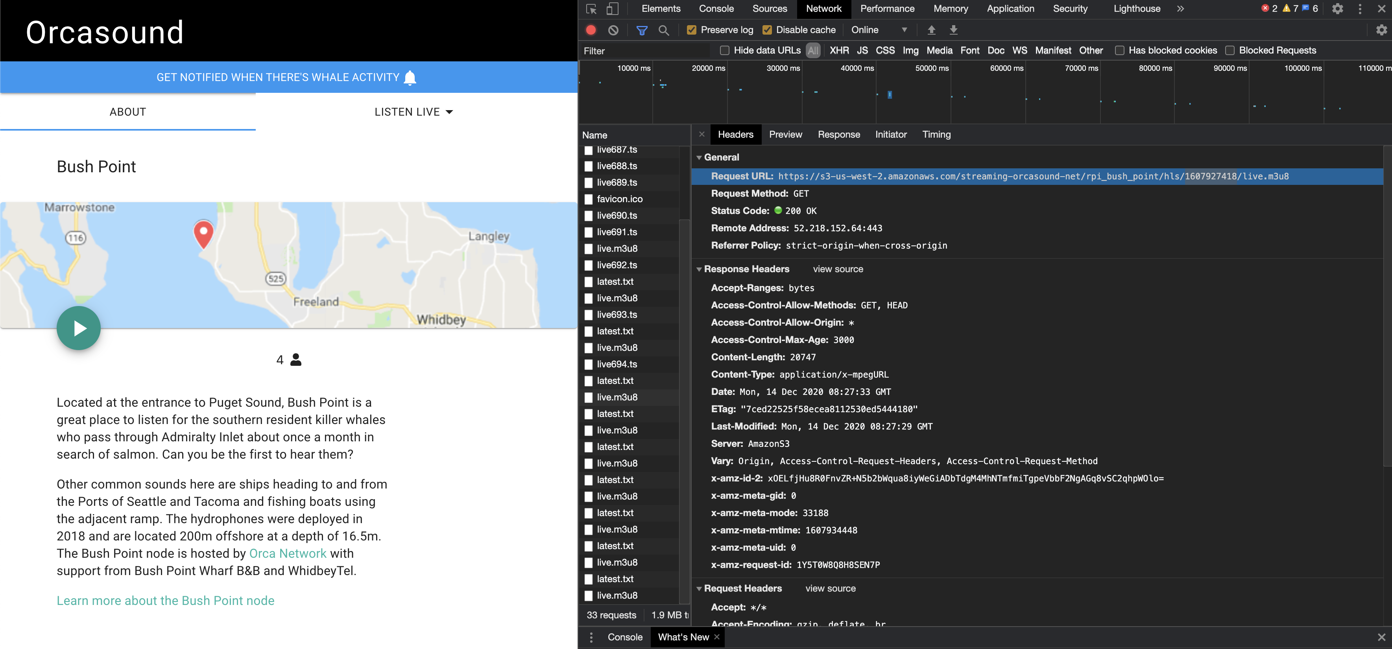Screen dimensions: 1392x649
Task: Enable Has blocked cookies checkbox
Action: (1119, 50)
